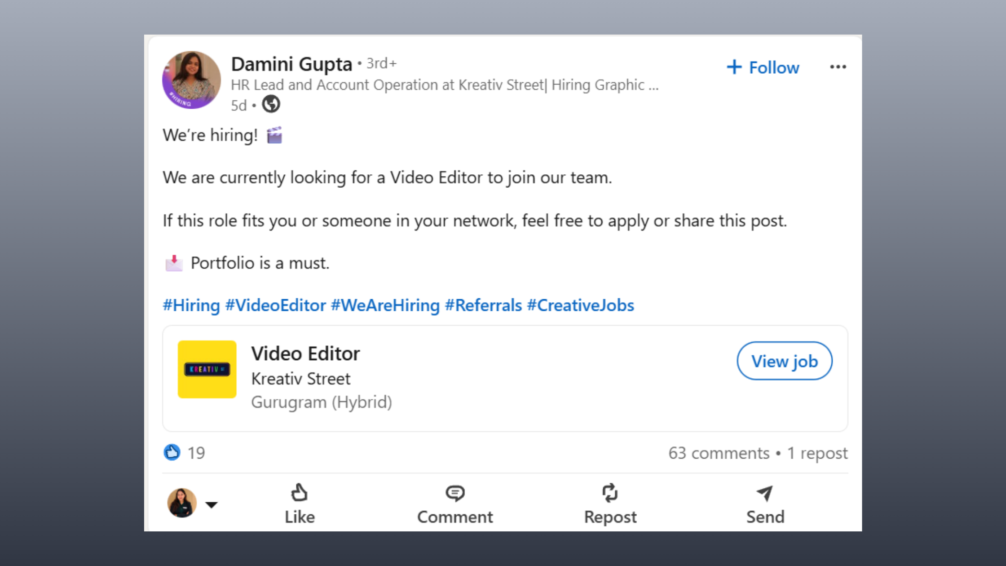
Task: View the 63 comments
Action: (719, 453)
